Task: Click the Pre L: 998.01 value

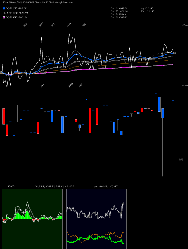Action: point(118,14)
